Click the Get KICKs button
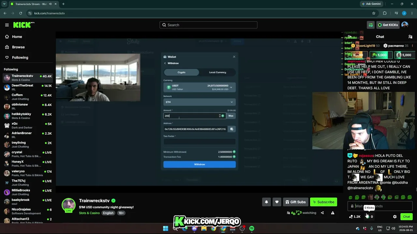The width and height of the screenshot is (417, 234). pos(388,25)
